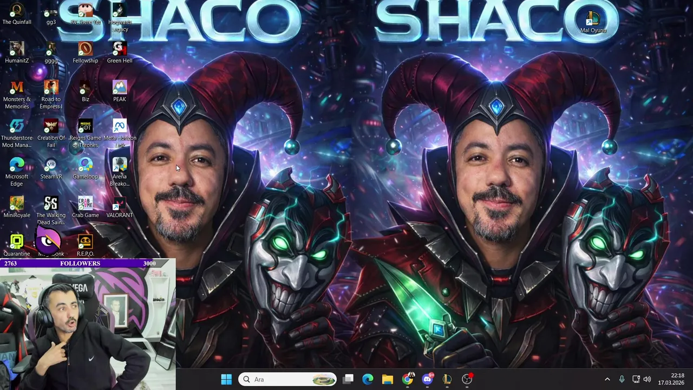This screenshot has height=390, width=693.
Task: Open File Explorer from the taskbar
Action: (x=387, y=379)
